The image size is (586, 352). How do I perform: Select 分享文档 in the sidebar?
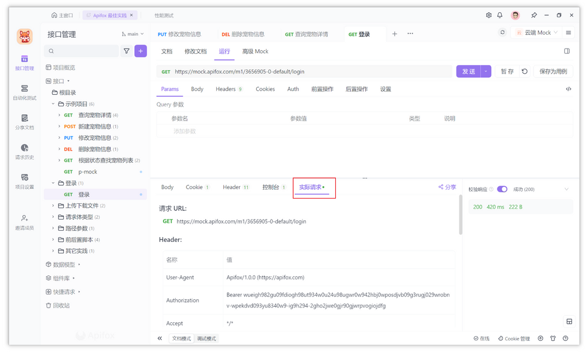point(24,122)
